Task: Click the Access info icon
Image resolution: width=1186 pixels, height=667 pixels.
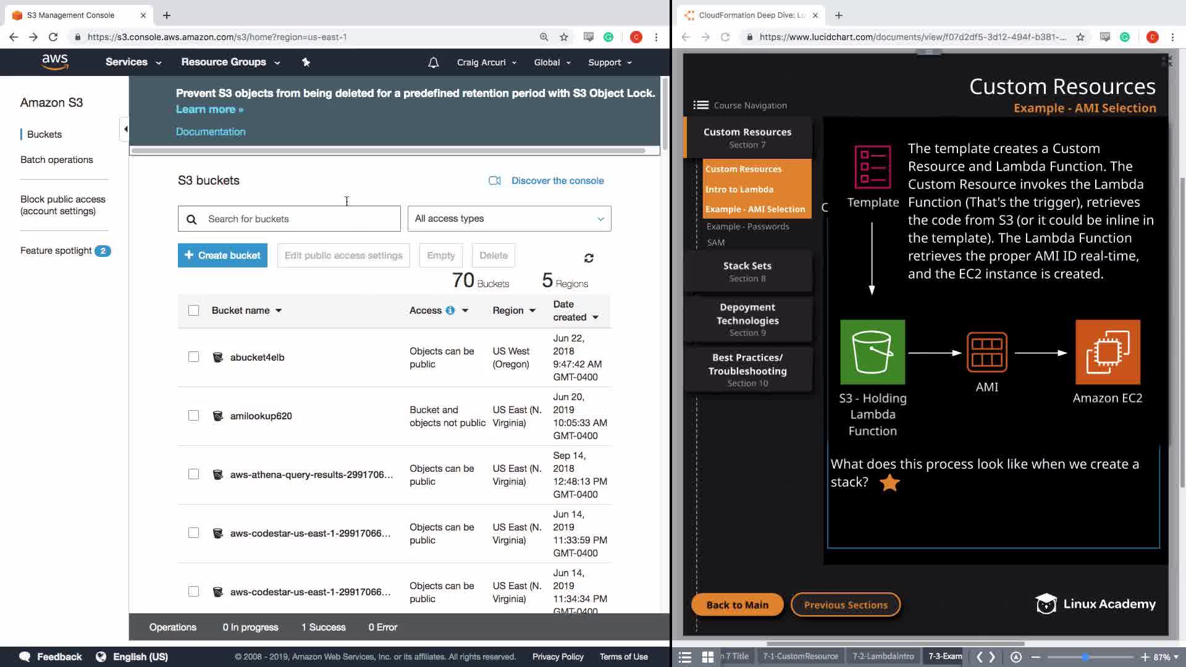Action: 450,310
